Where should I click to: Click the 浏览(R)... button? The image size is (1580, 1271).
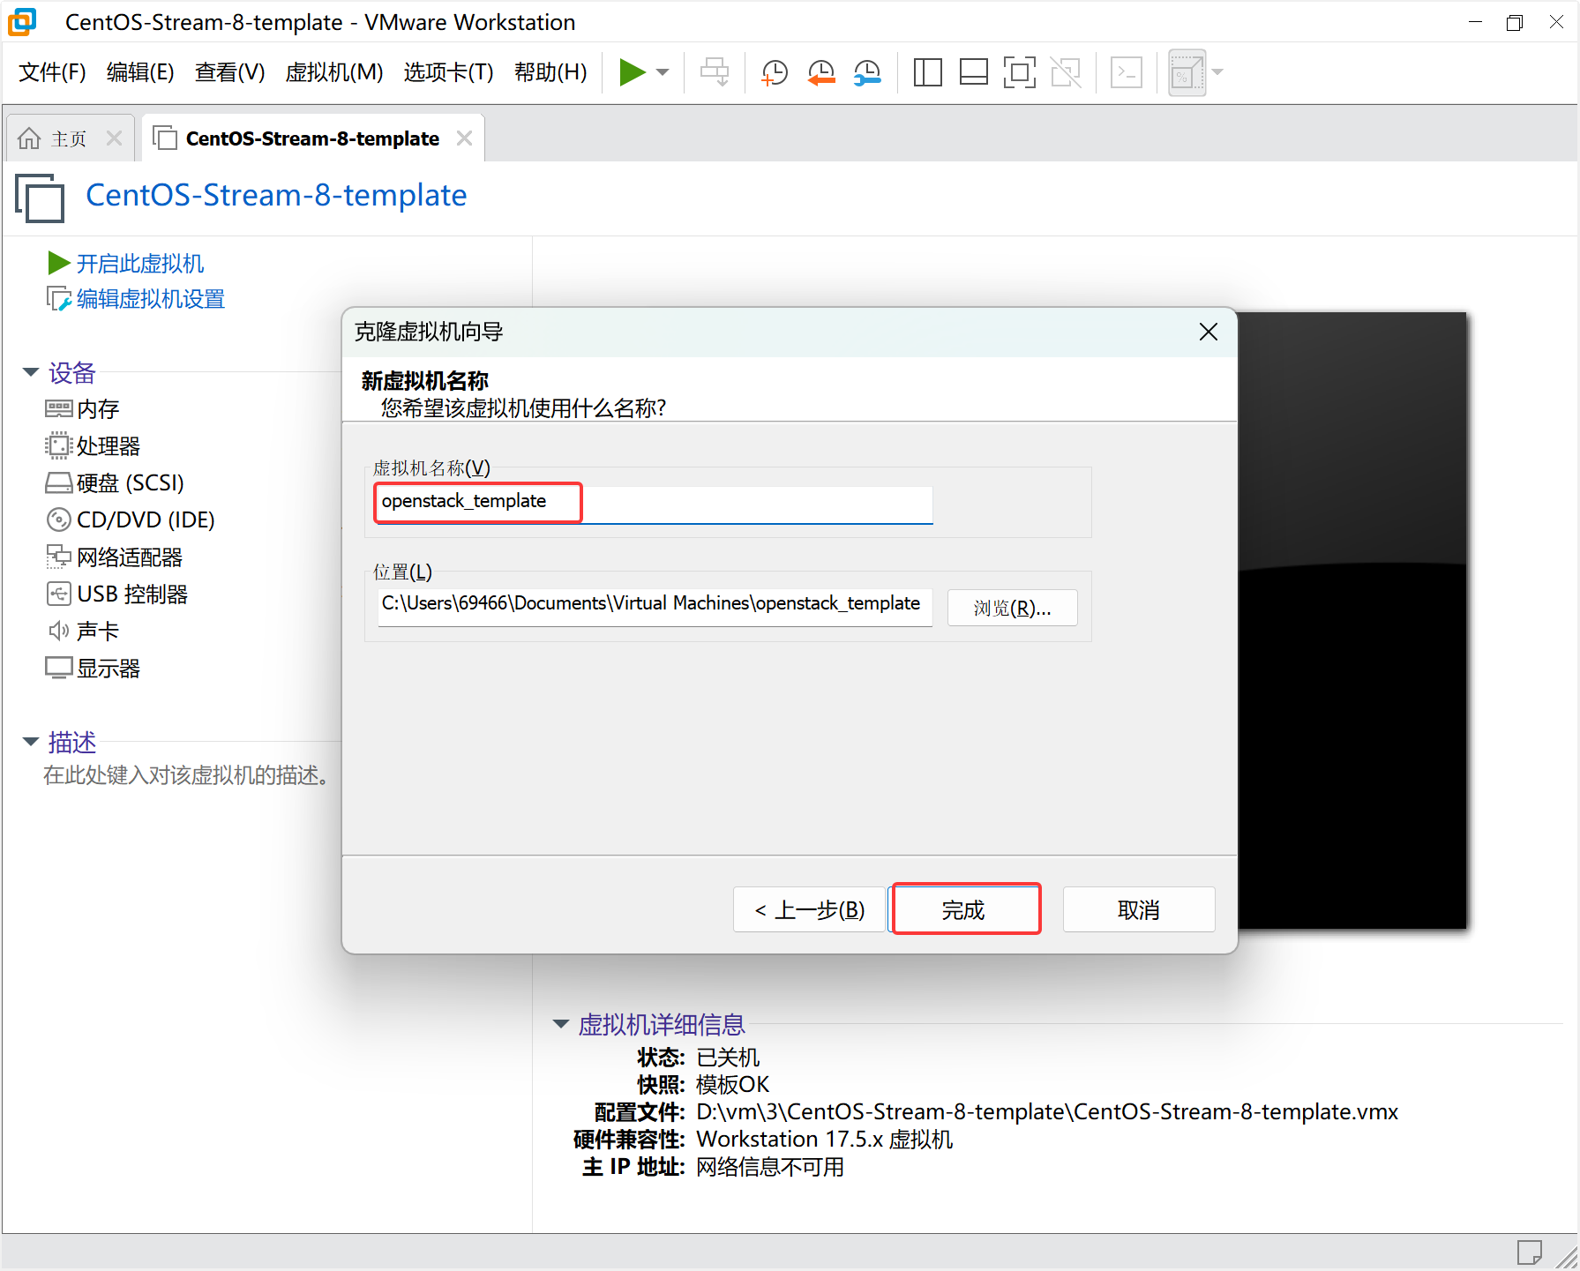pyautogui.click(x=1012, y=608)
